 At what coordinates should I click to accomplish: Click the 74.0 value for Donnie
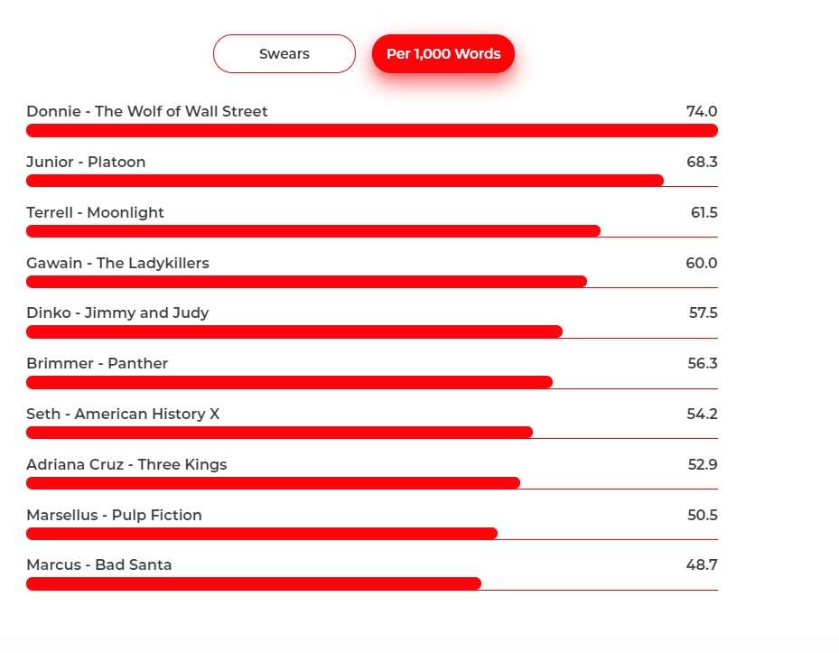click(702, 112)
